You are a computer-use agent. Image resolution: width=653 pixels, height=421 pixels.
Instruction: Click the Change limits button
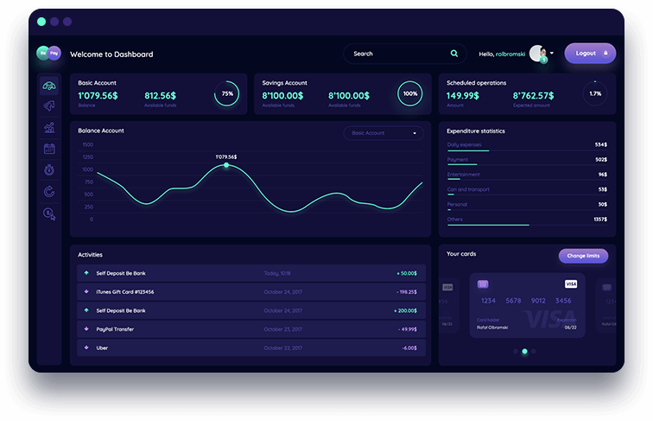[583, 256]
